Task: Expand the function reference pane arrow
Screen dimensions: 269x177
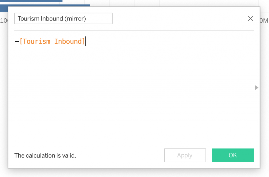Action: coord(257,88)
